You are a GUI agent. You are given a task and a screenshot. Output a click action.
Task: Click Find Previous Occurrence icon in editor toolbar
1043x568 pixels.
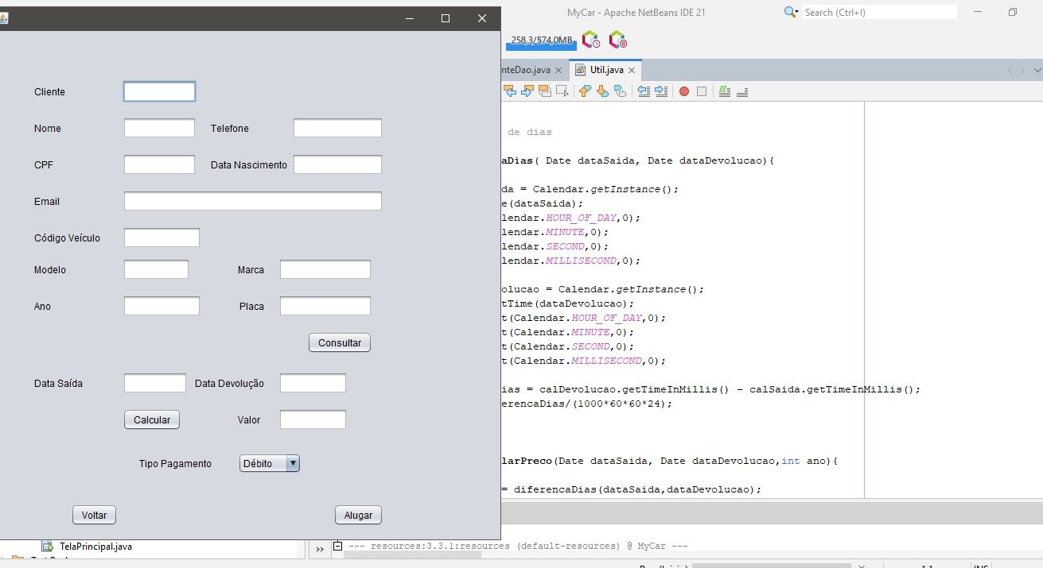point(509,91)
